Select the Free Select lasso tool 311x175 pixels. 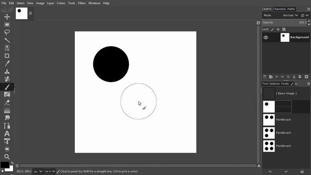click(x=7, y=33)
